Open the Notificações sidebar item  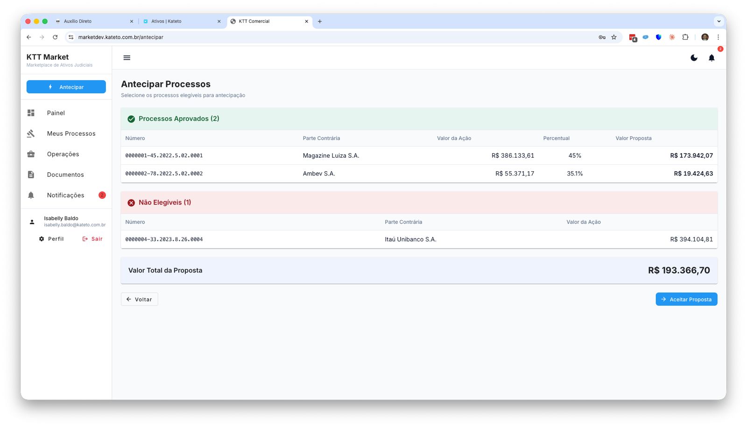[65, 195]
